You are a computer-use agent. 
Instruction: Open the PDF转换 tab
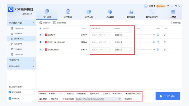tap(47, 14)
